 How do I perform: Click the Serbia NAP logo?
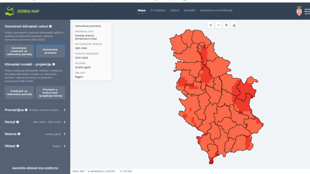coord(22,11)
